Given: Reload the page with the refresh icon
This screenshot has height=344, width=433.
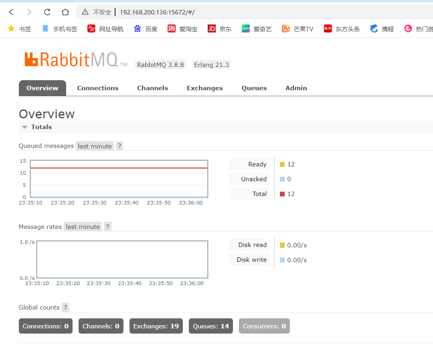Looking at the screenshot, I should pos(47,12).
